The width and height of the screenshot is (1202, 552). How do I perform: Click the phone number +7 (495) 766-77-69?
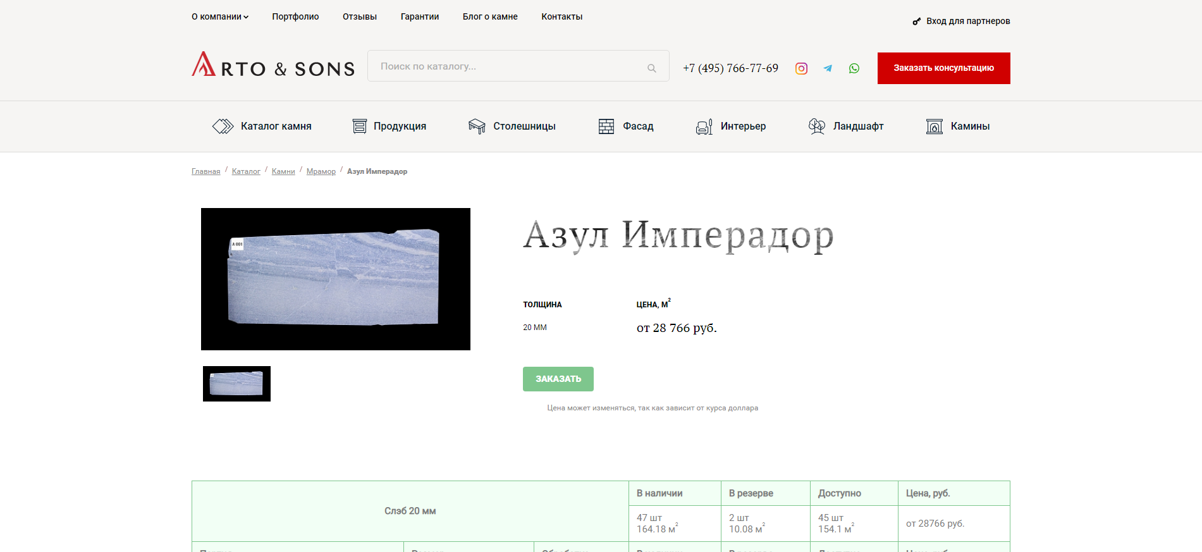730,68
